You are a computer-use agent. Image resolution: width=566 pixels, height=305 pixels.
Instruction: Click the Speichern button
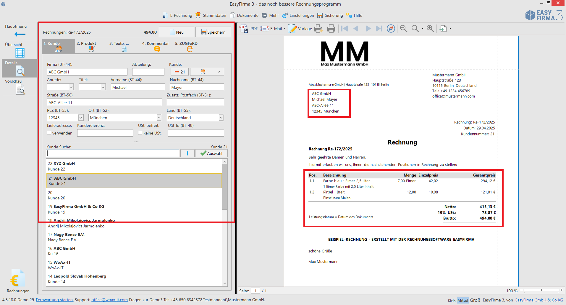[x=213, y=32]
